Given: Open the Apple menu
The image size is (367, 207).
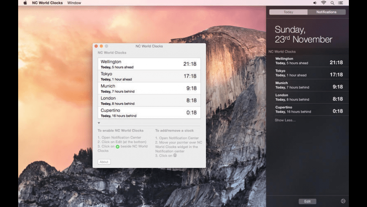Looking at the screenshot, I should point(25,3).
